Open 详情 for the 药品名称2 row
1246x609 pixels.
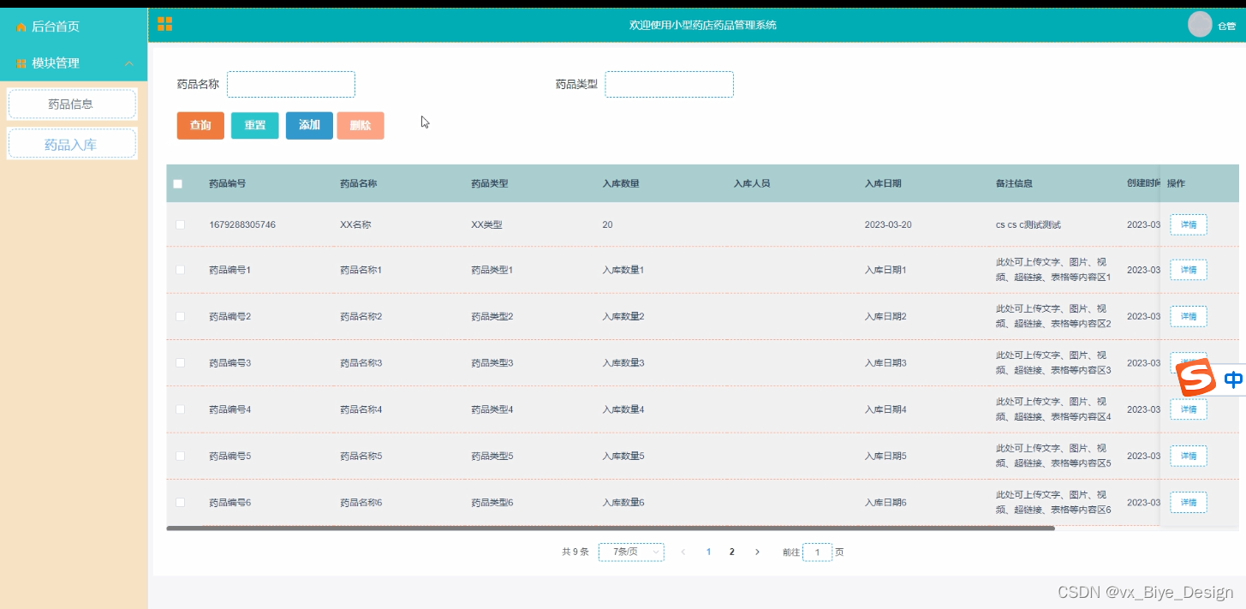(x=1189, y=316)
